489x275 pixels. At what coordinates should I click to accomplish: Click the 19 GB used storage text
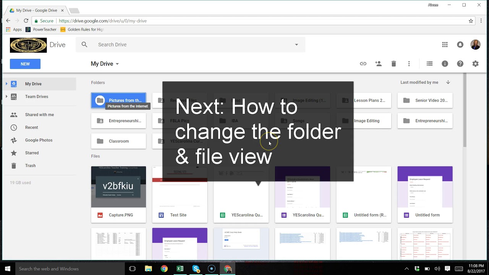[20, 183]
